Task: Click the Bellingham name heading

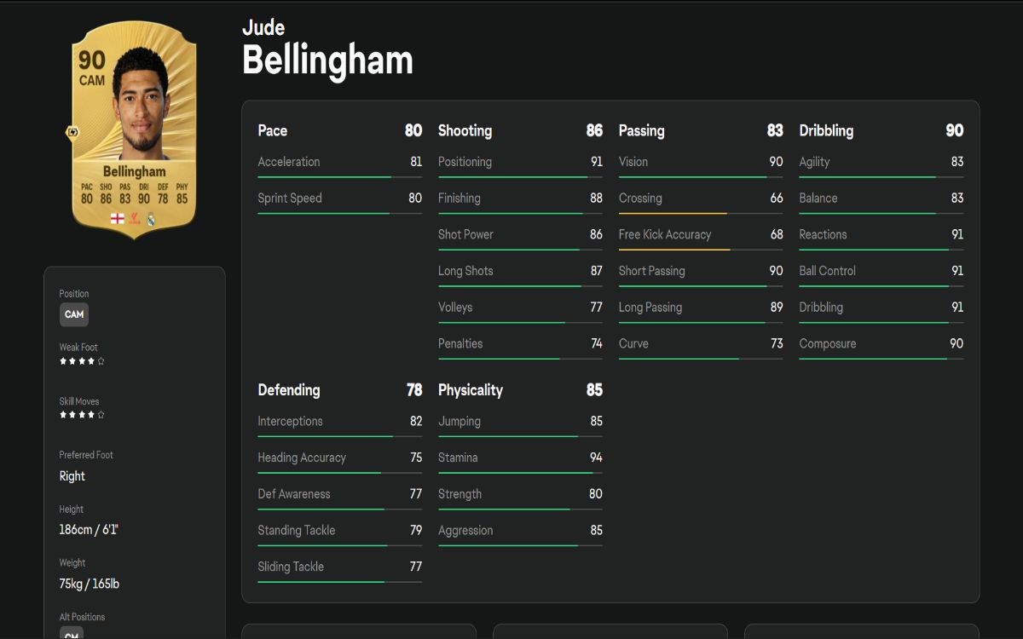Action: click(x=327, y=60)
